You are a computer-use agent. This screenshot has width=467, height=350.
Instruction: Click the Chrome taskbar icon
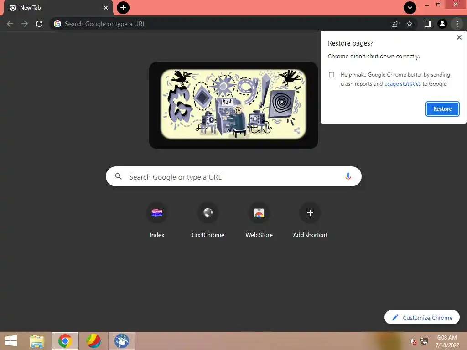pos(65,341)
